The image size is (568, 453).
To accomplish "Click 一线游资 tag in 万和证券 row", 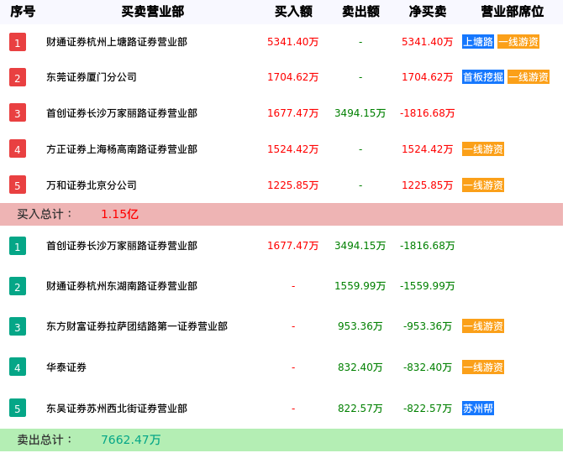I will click(483, 185).
